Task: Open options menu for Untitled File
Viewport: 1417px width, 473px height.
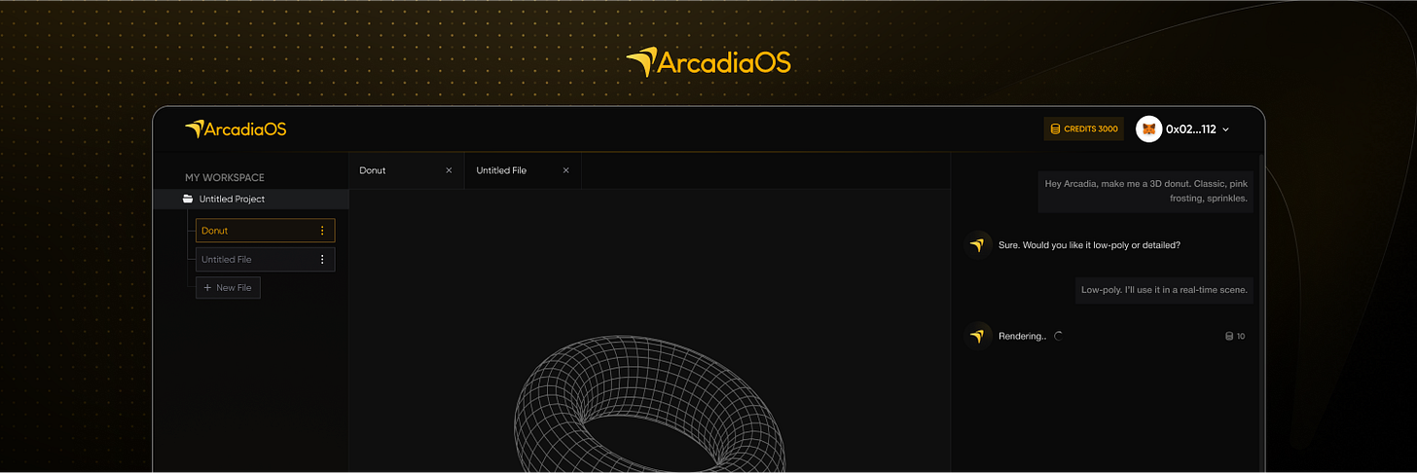Action: click(322, 260)
